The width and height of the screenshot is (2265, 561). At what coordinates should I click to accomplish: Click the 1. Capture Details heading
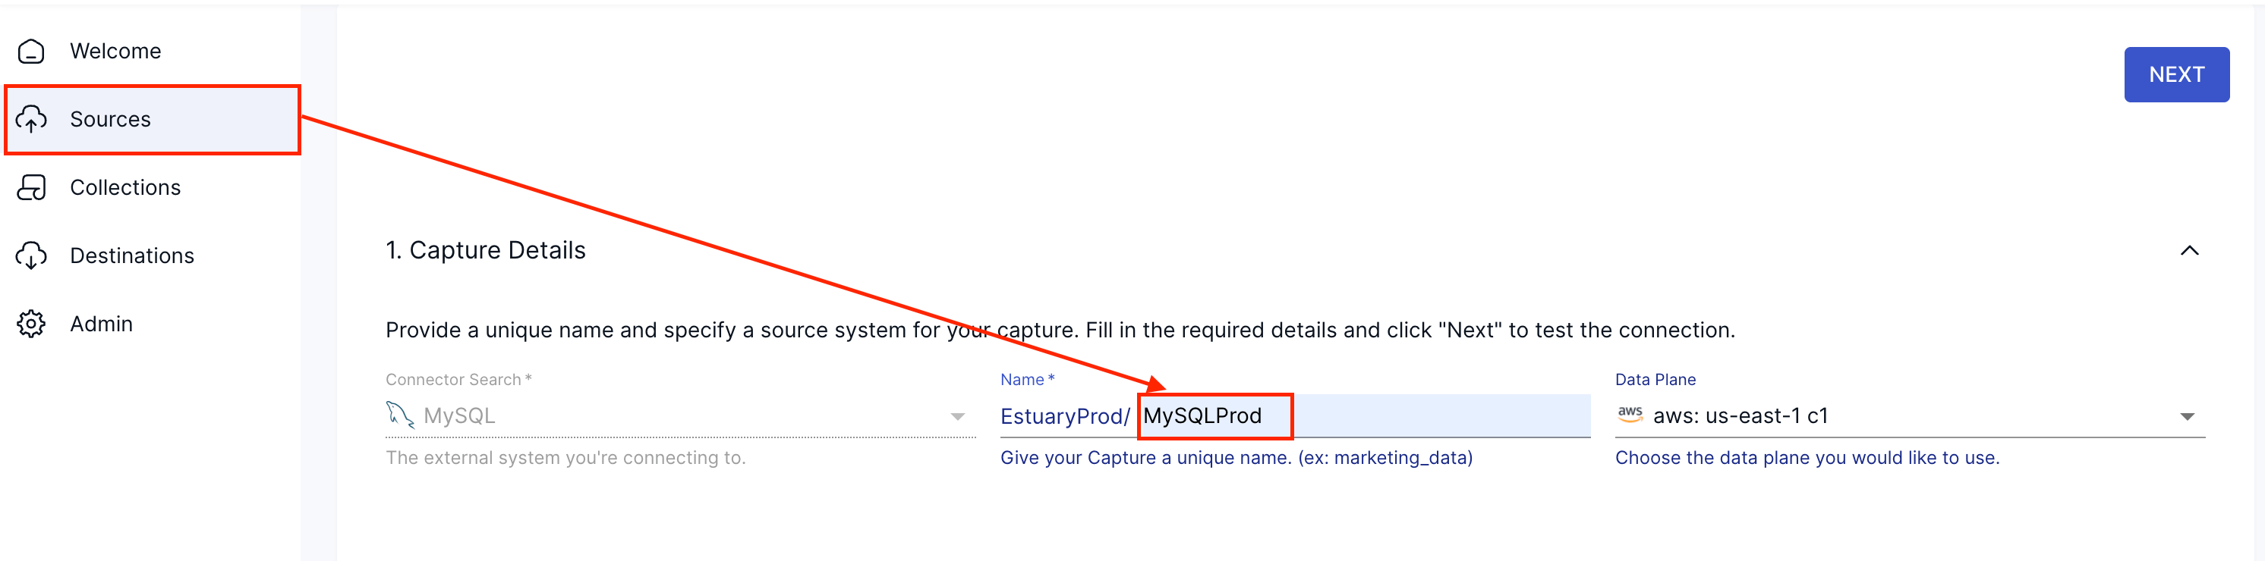click(485, 250)
